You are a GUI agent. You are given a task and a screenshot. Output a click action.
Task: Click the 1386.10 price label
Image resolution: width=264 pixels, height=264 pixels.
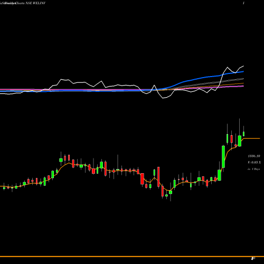coord(254,156)
